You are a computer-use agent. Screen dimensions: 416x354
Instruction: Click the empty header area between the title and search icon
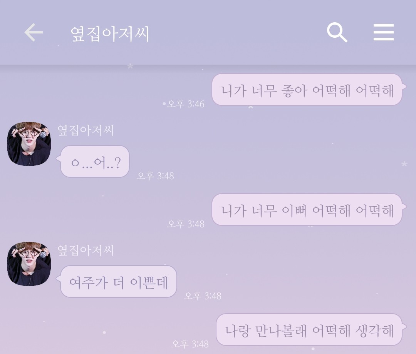coord(237,33)
